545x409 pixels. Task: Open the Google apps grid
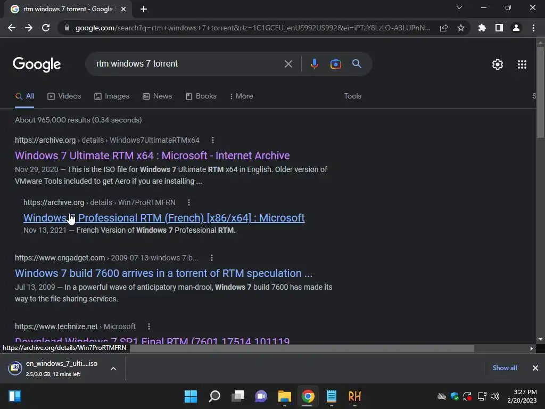[x=522, y=64]
